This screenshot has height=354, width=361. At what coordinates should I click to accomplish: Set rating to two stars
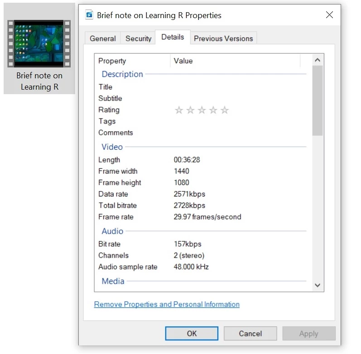[190, 110]
